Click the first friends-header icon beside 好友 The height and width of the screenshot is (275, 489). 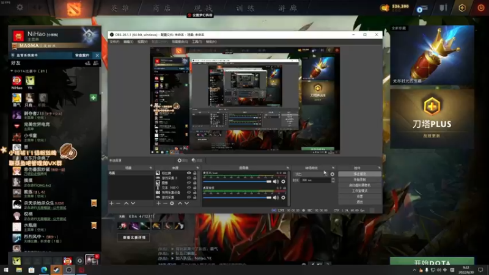[87, 64]
